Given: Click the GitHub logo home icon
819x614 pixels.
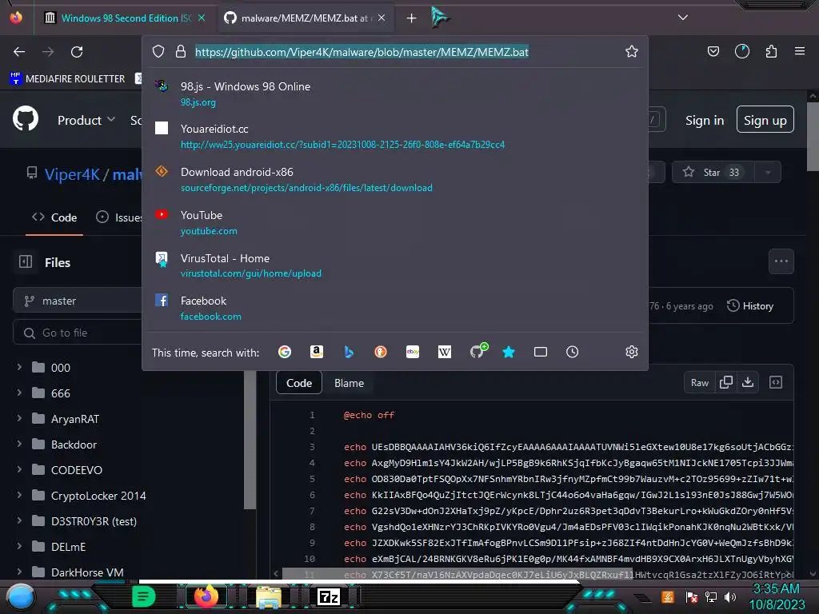Looking at the screenshot, I should [x=26, y=120].
